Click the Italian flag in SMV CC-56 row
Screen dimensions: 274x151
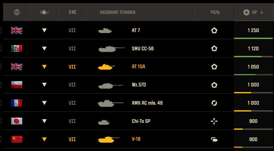pyautogui.click(x=17, y=48)
